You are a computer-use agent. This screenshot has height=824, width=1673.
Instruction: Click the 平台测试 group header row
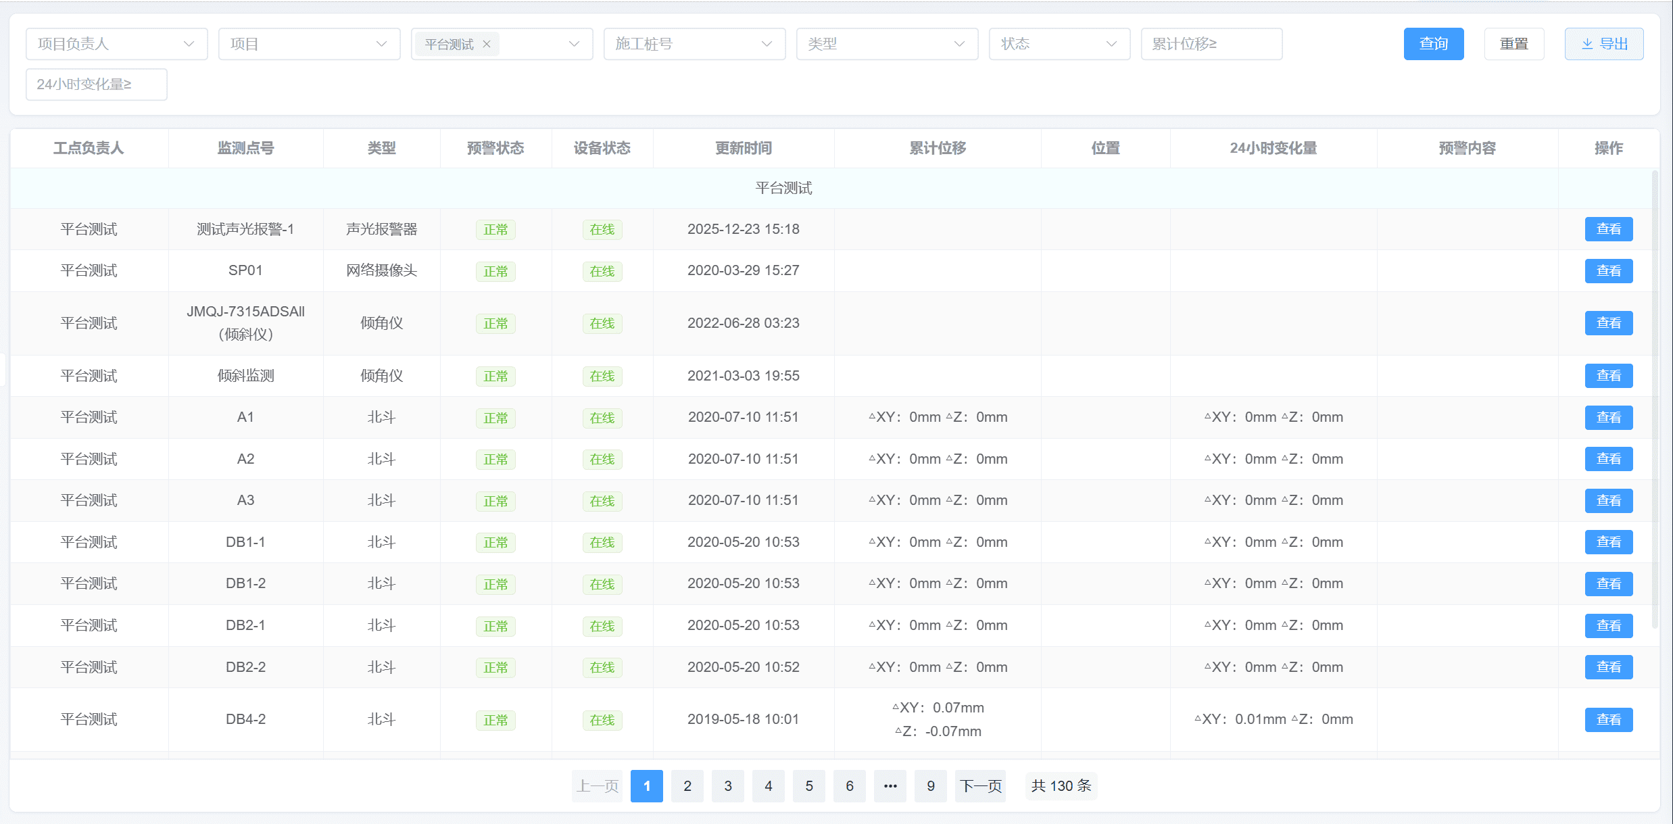point(784,188)
